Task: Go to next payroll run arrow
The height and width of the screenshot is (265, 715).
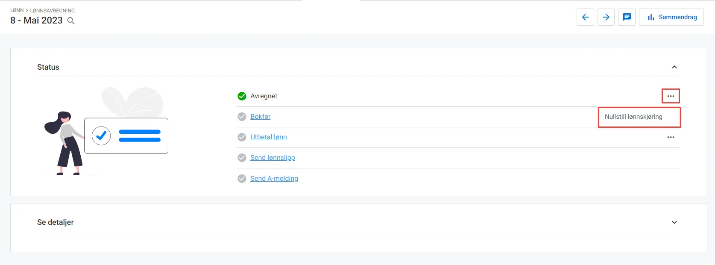Action: click(x=606, y=17)
